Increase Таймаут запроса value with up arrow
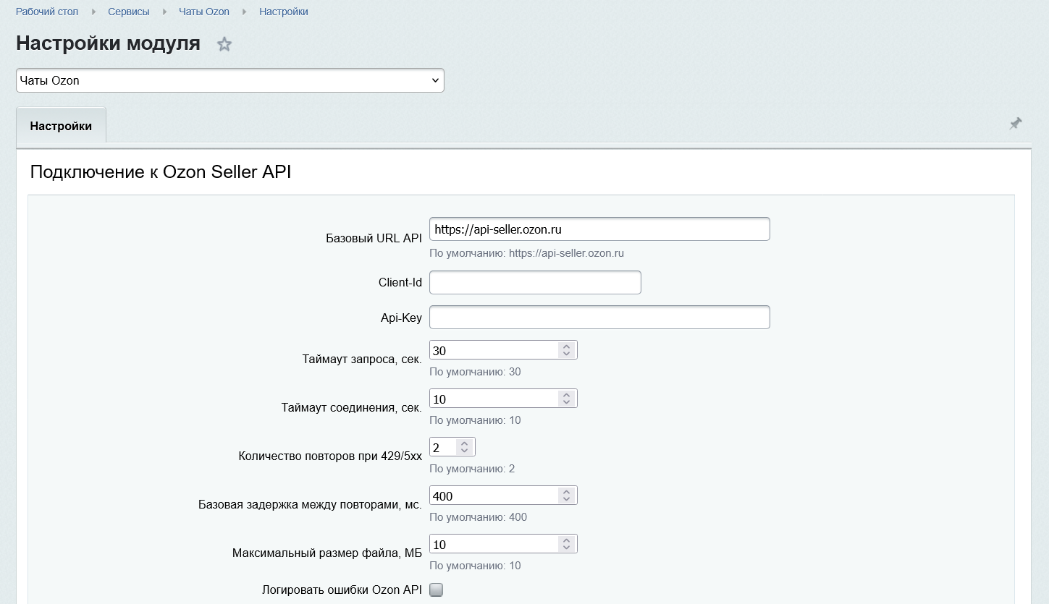 pyautogui.click(x=566, y=346)
